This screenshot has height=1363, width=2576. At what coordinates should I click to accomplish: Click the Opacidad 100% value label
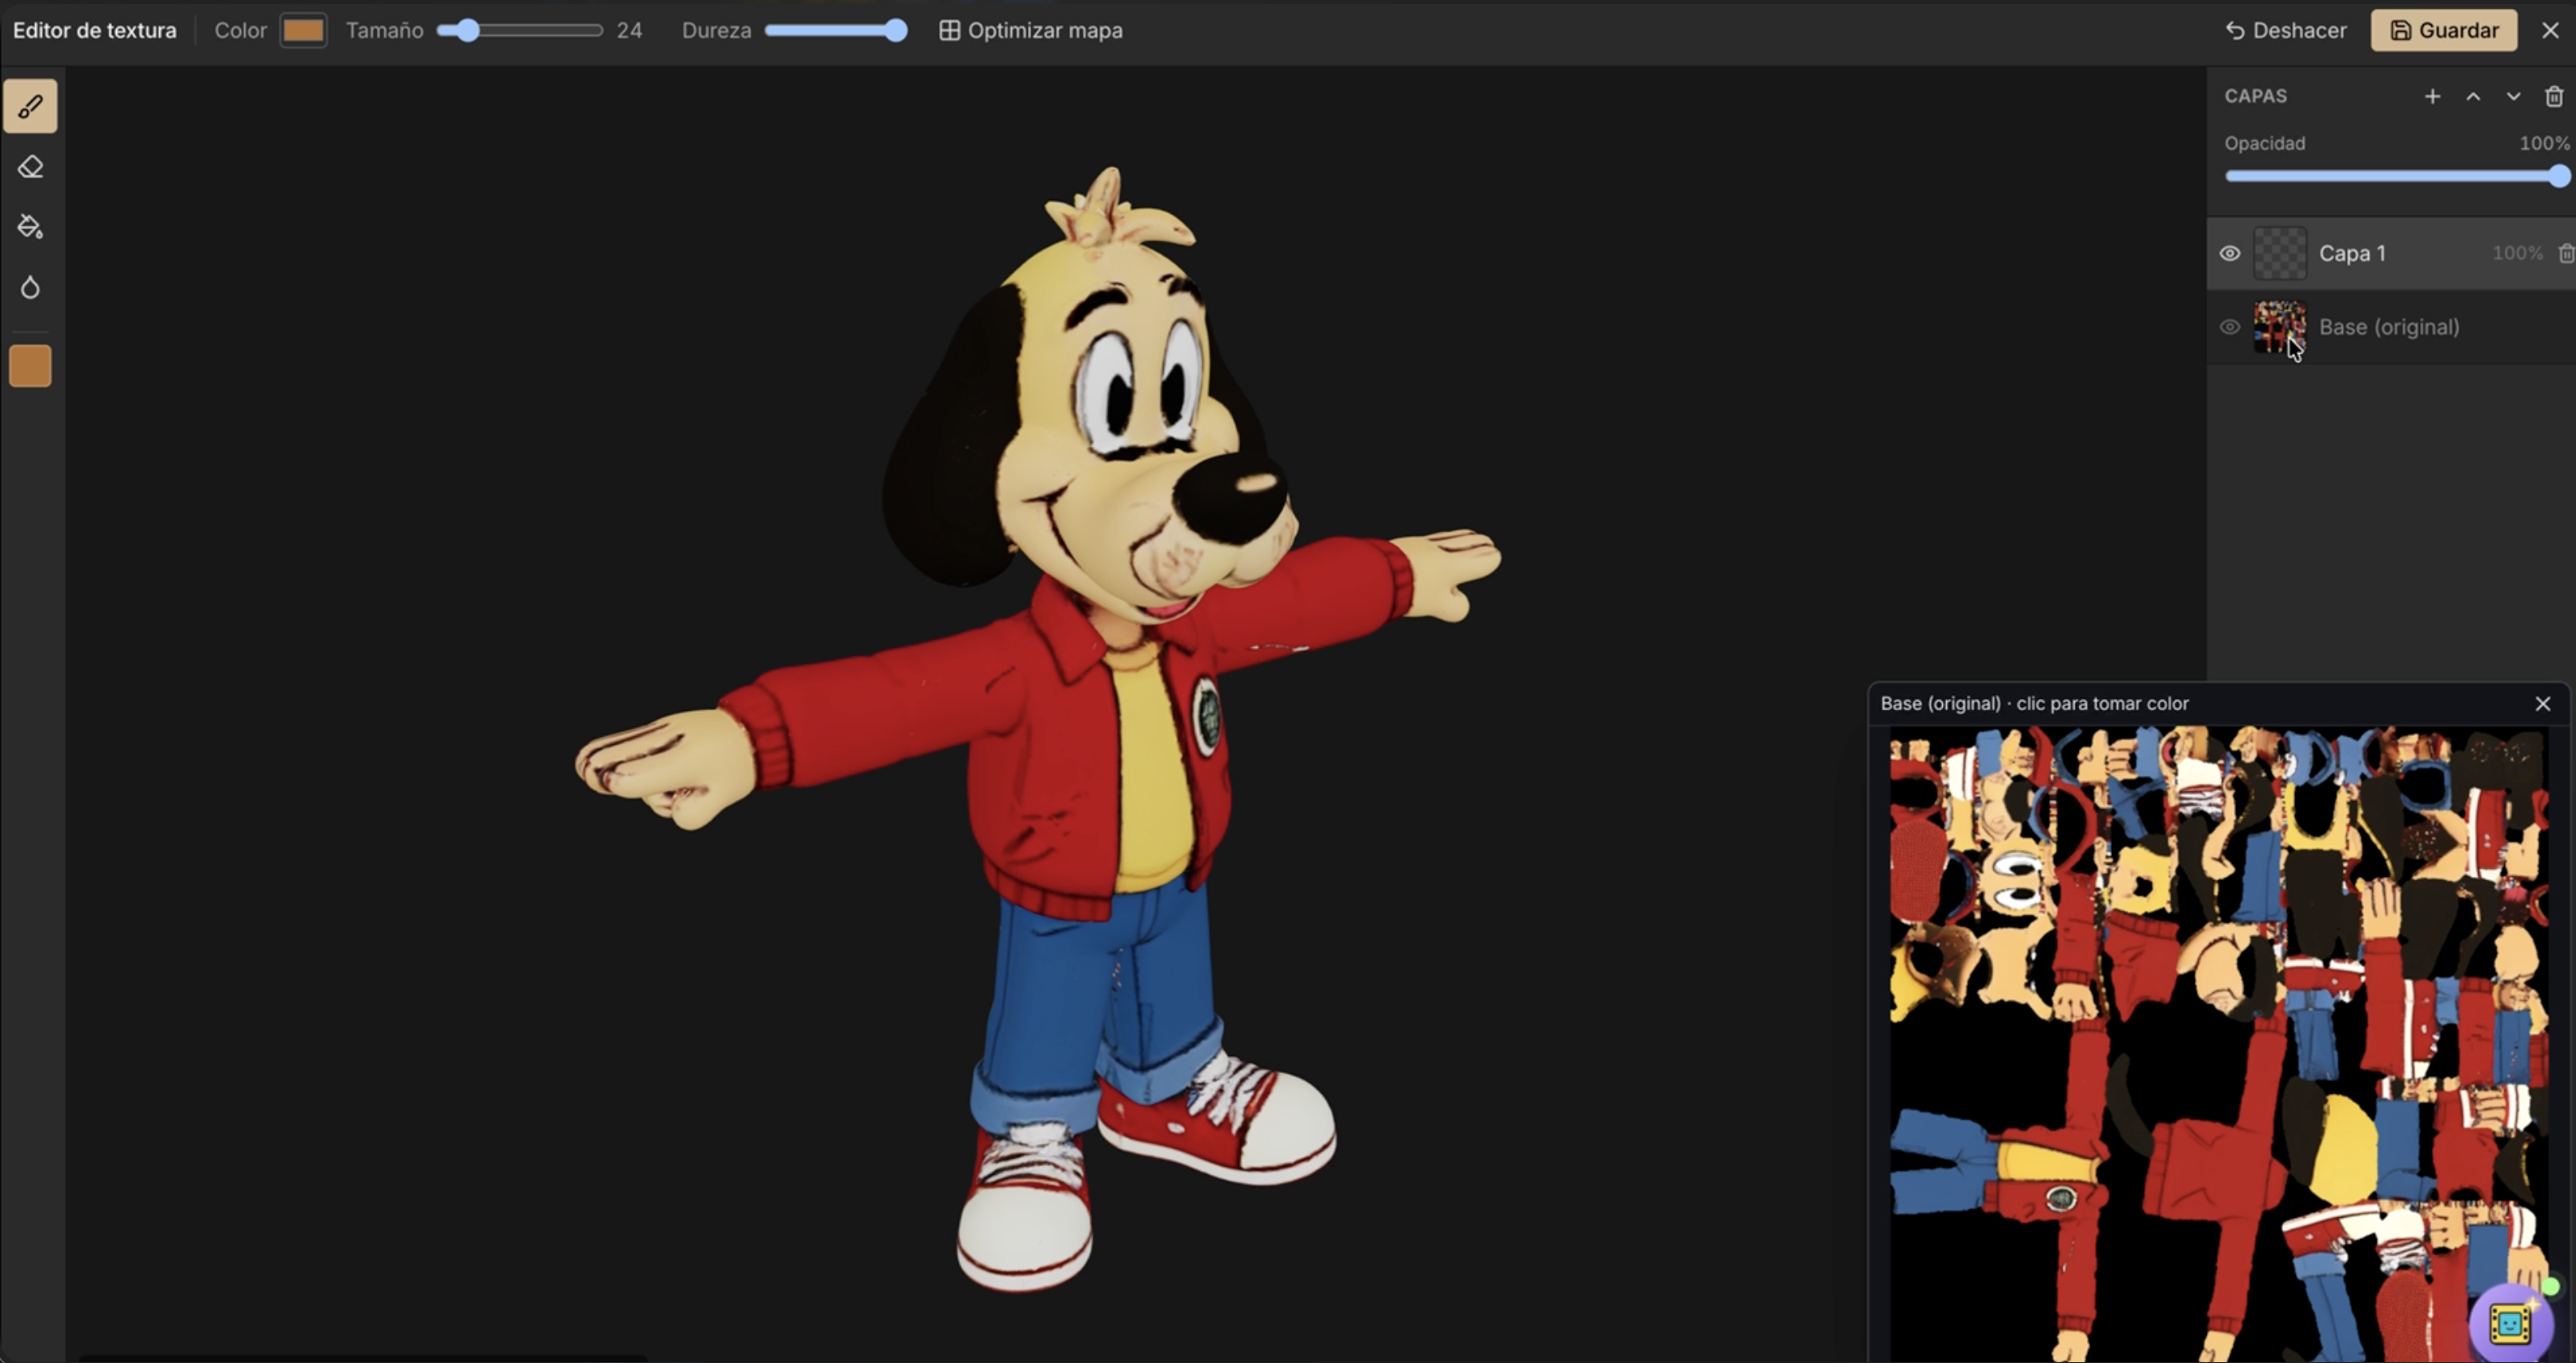coord(2544,143)
